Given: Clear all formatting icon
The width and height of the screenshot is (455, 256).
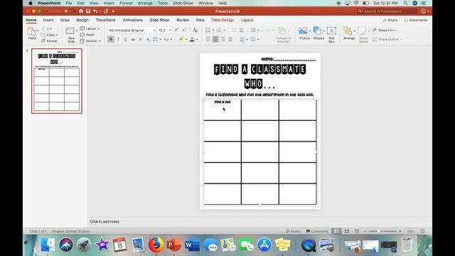Looking at the screenshot, I should click(x=196, y=30).
